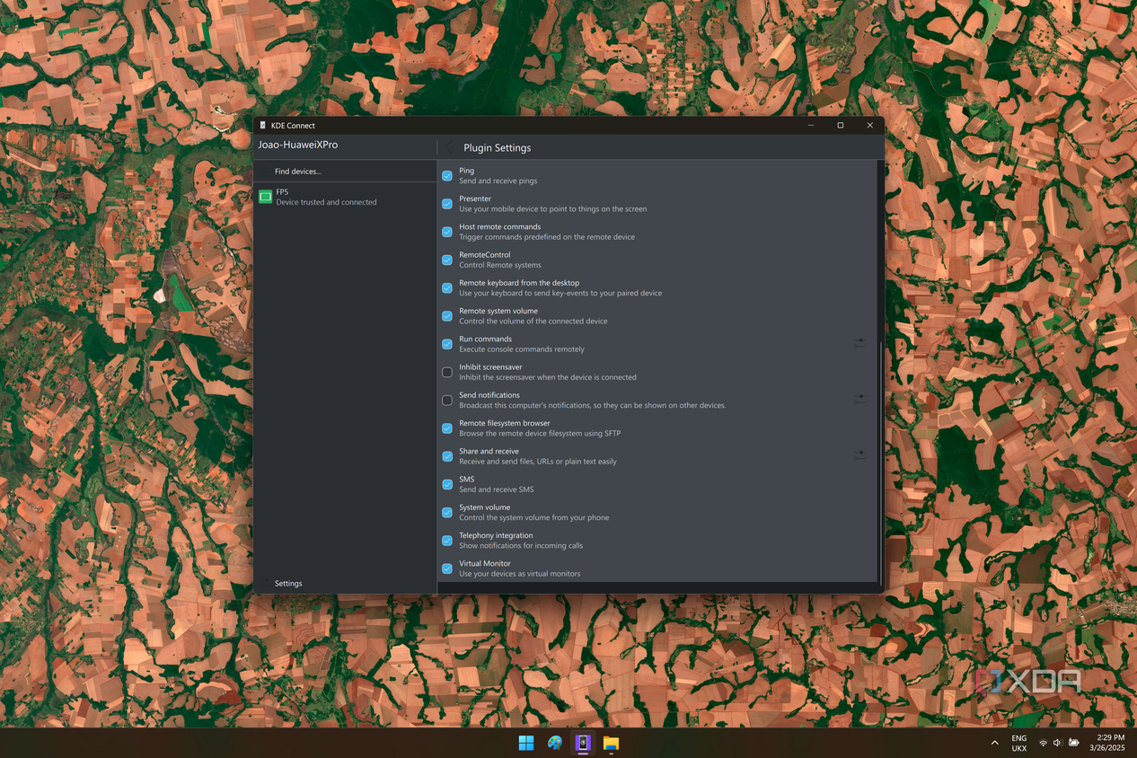Open the Windows Start menu

526,743
